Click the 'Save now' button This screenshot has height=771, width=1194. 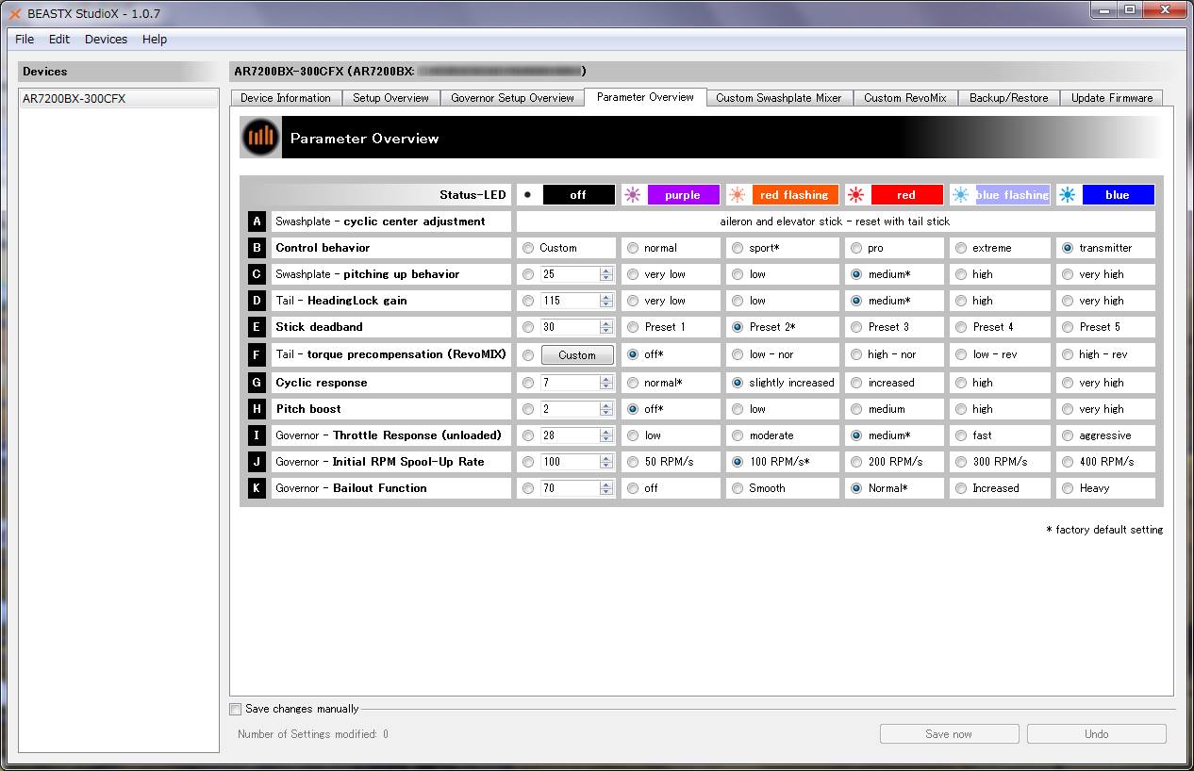pyautogui.click(x=949, y=734)
